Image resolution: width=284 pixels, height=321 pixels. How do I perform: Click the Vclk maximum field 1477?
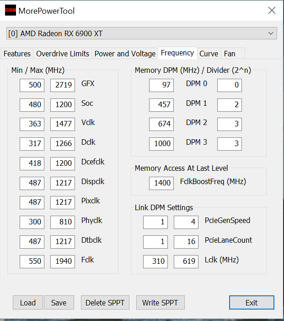(63, 124)
